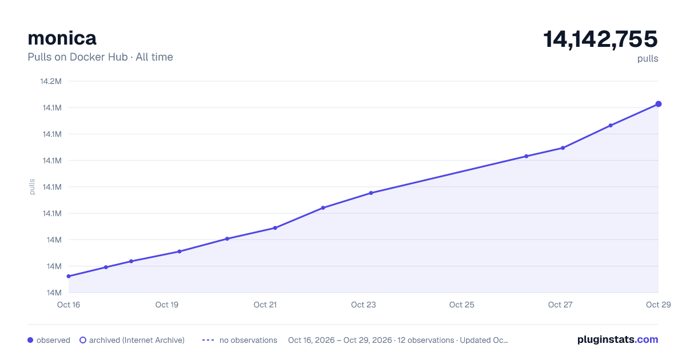This screenshot has width=686, height=360.
Task: Click the dashed 'no observations' legend line
Action: point(208,340)
